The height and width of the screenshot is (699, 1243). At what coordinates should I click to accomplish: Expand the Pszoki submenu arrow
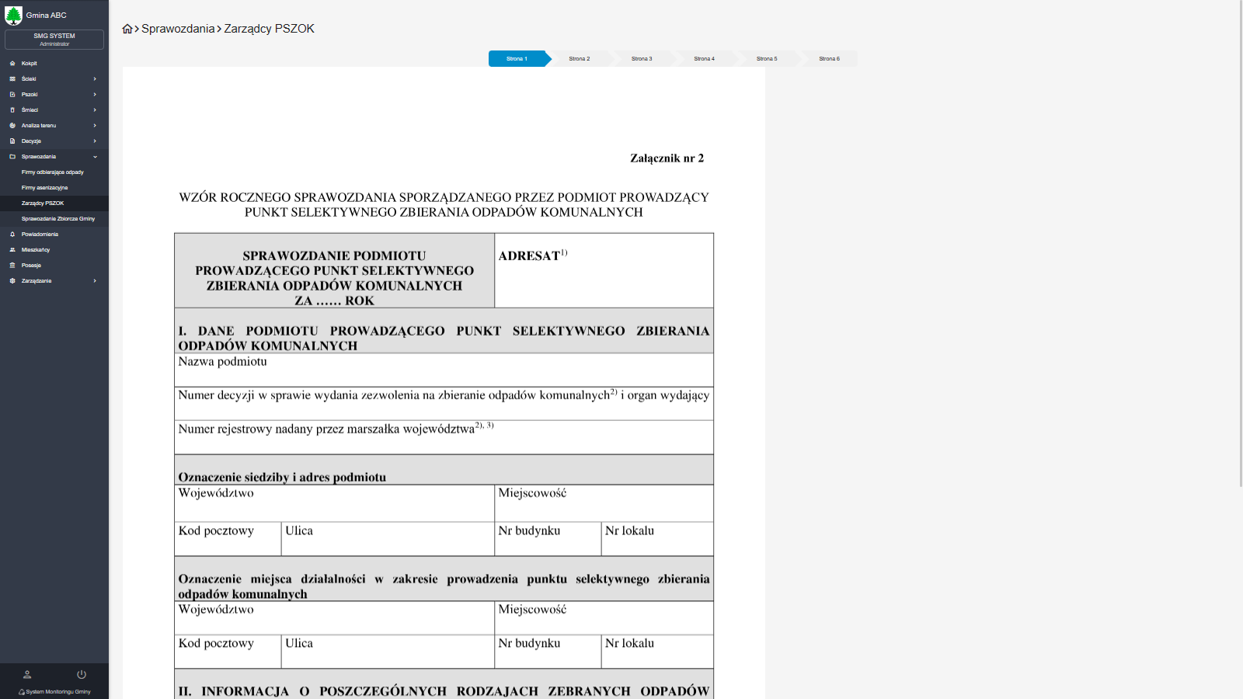(95, 95)
